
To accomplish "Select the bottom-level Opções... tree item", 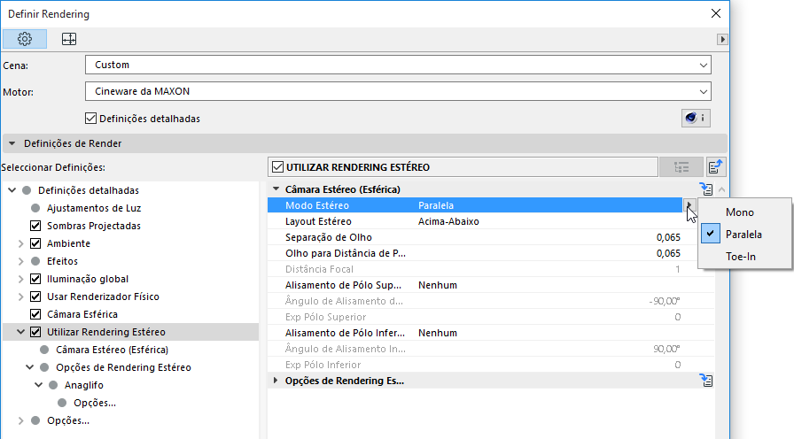I will click(68, 420).
